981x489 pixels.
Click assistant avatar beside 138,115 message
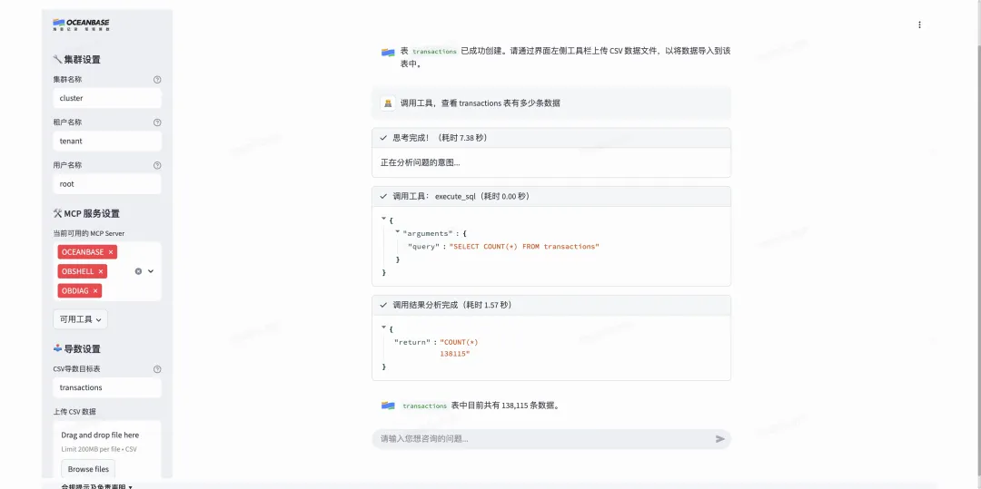(388, 406)
